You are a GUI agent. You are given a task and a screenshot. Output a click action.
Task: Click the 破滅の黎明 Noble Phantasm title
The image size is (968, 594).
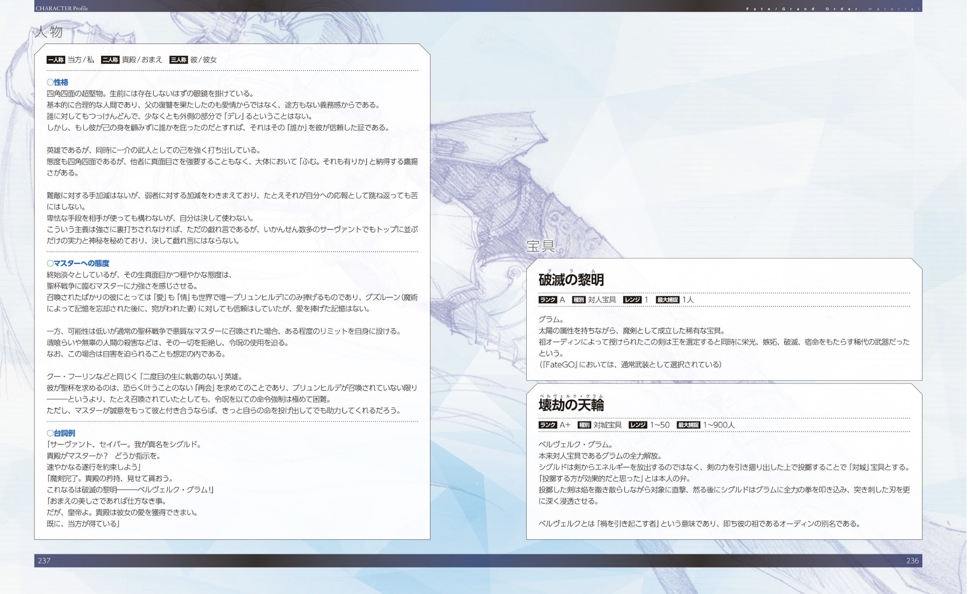point(571,280)
